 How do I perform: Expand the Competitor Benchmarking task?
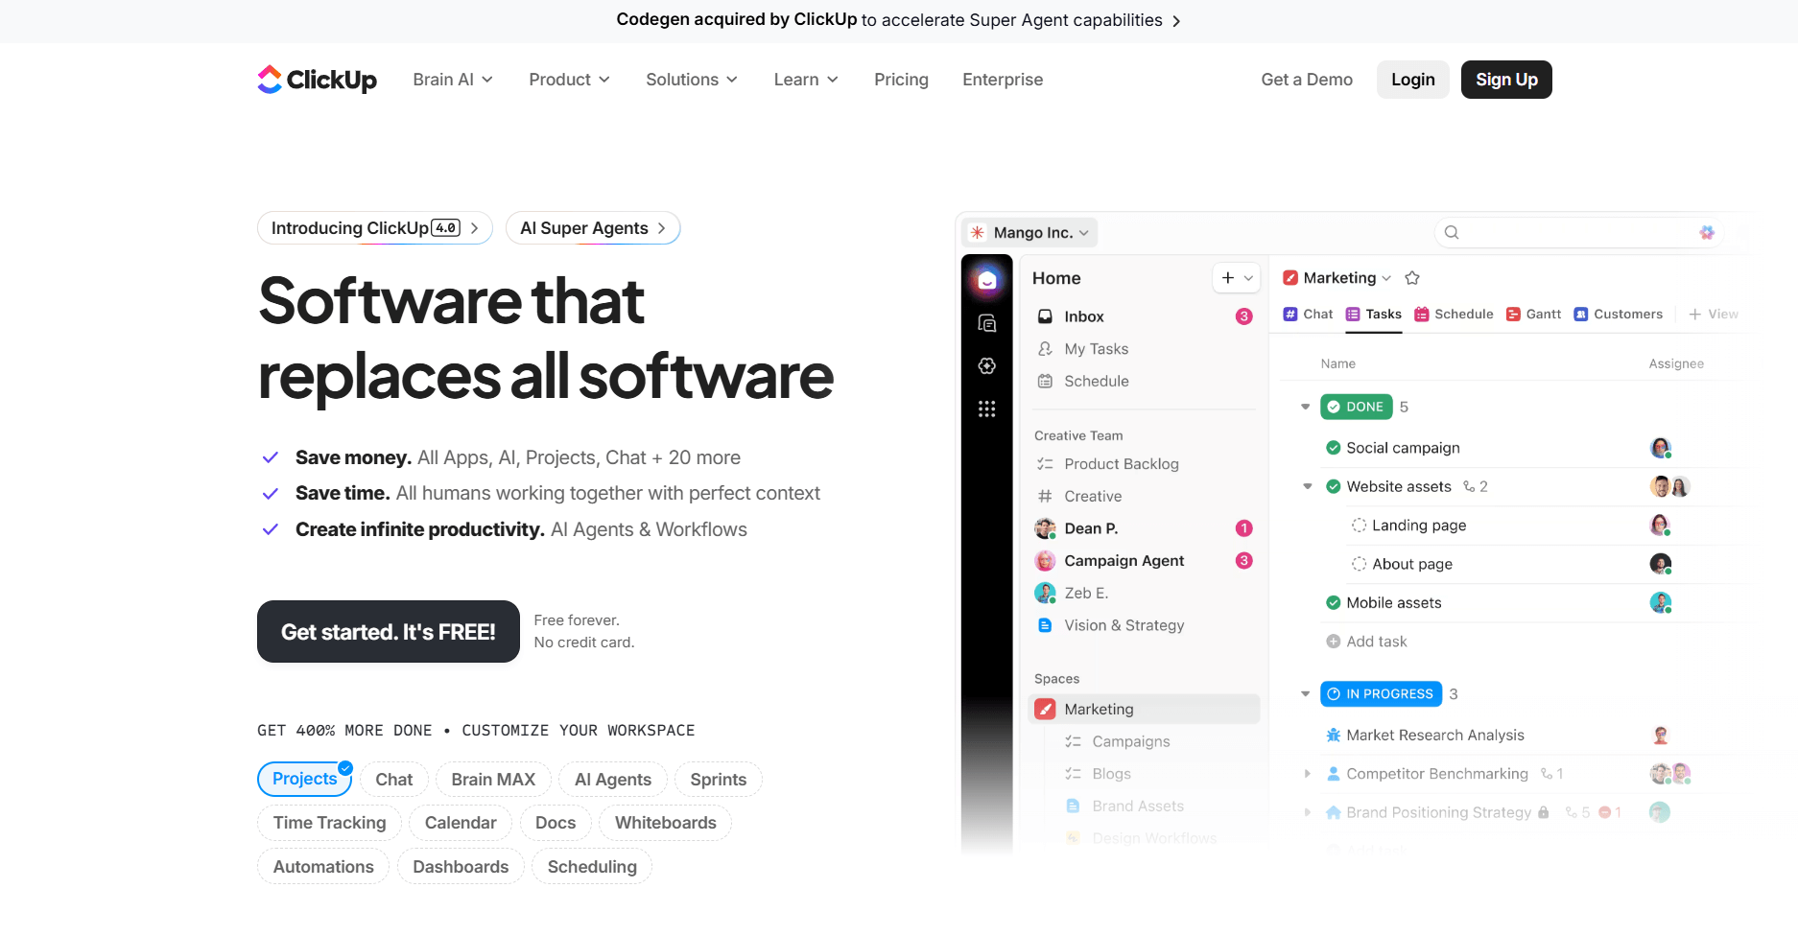[x=1307, y=774]
